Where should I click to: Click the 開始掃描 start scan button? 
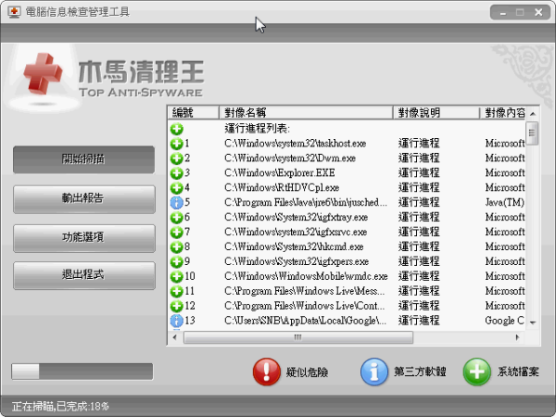pyautogui.click(x=83, y=159)
